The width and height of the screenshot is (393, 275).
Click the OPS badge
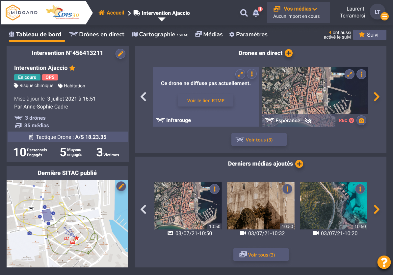[x=50, y=77]
